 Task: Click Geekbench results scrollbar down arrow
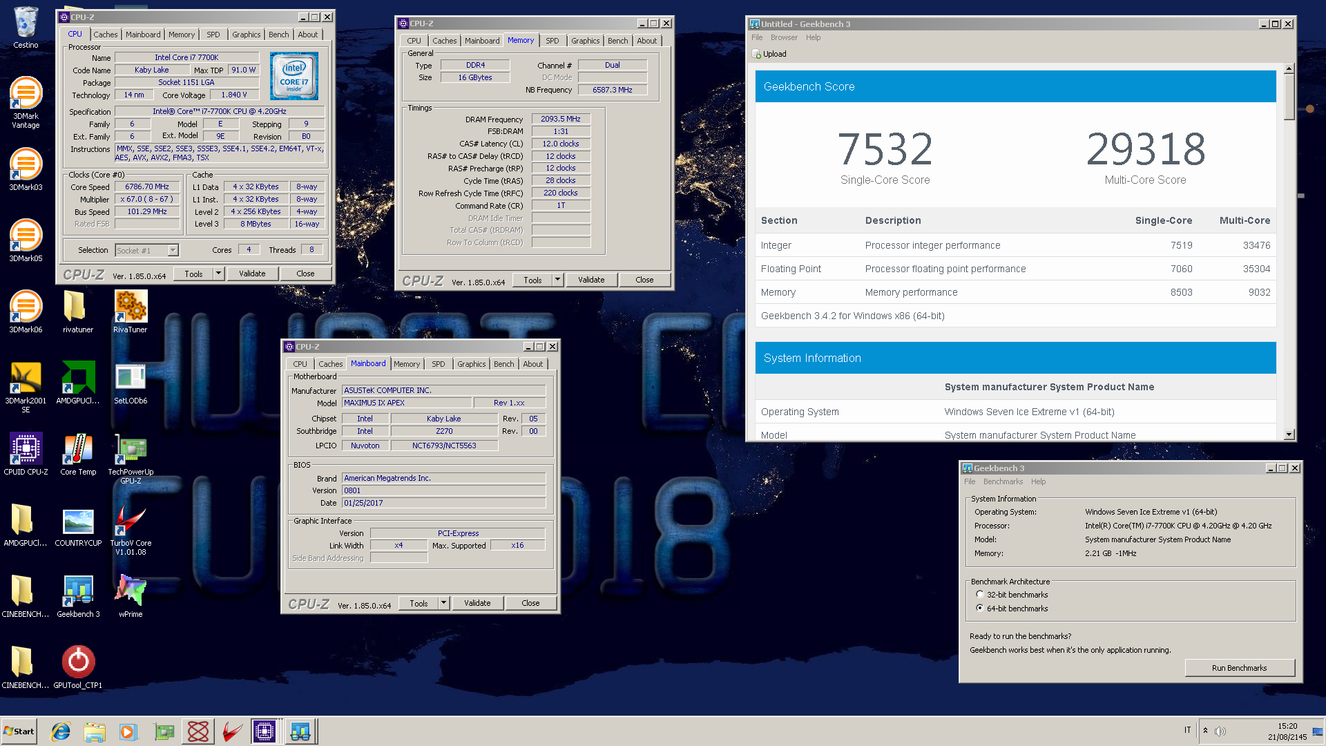coord(1289,434)
